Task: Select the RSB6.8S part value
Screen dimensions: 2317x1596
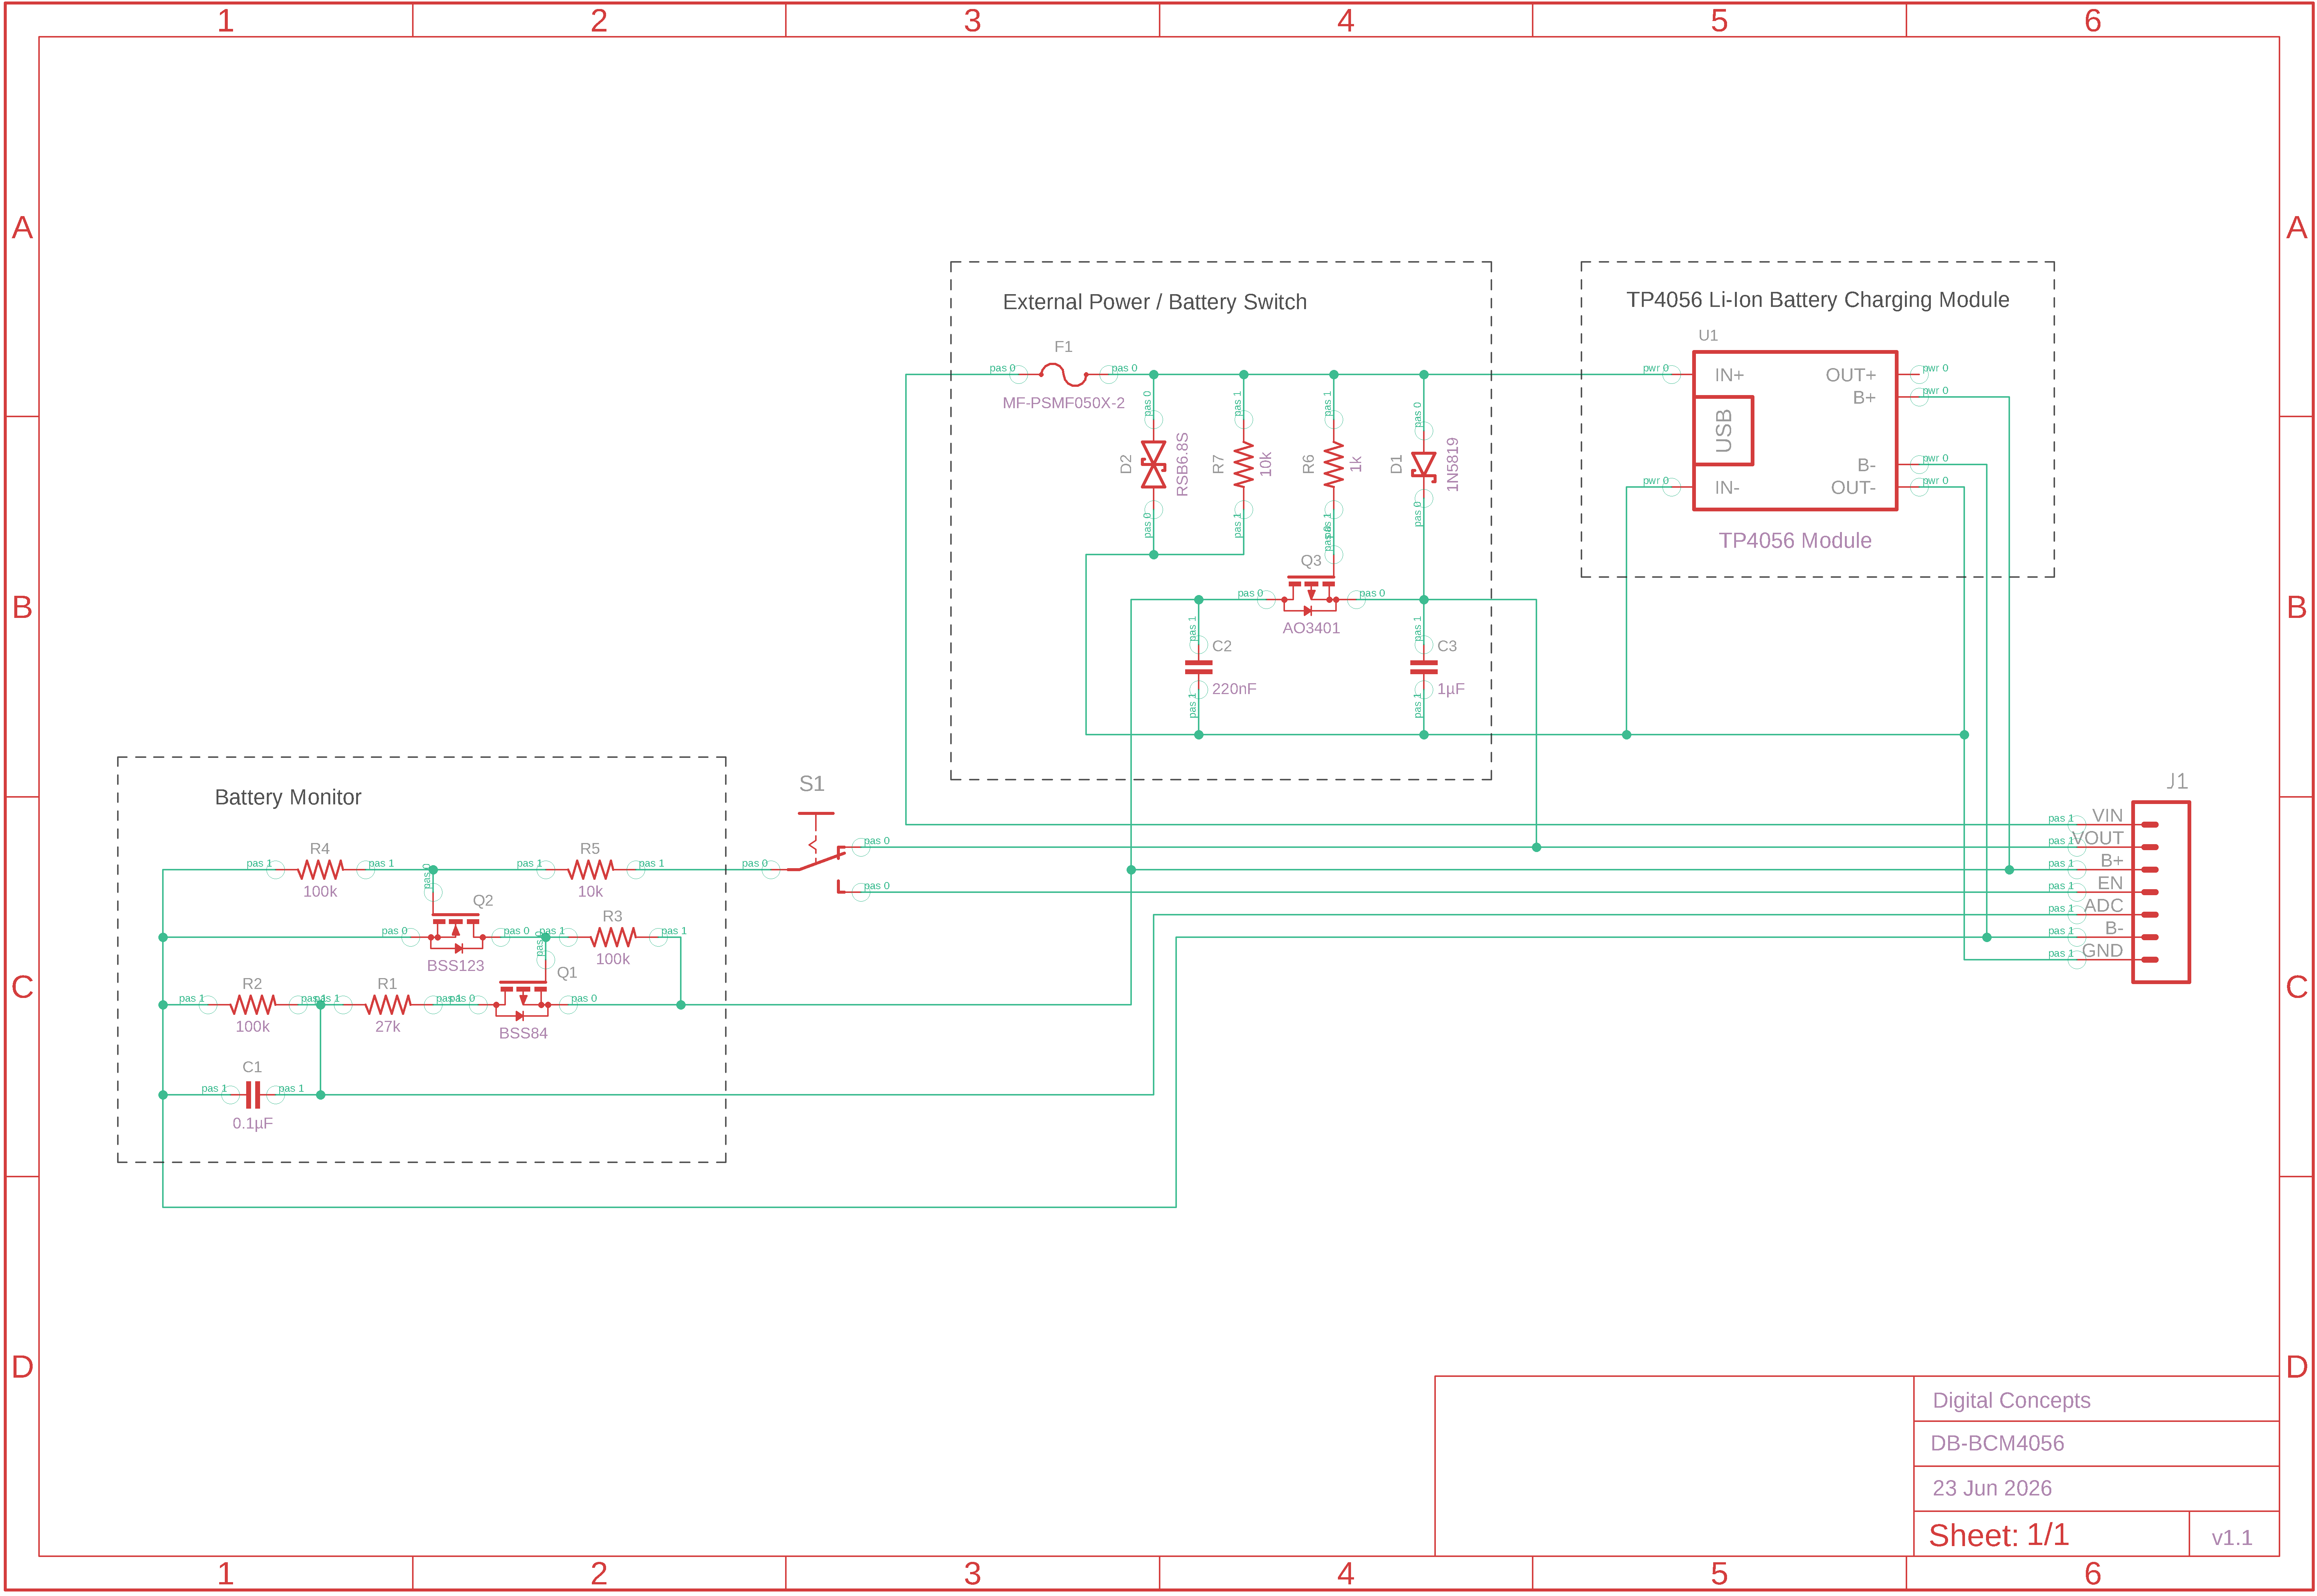Action: pyautogui.click(x=1182, y=465)
